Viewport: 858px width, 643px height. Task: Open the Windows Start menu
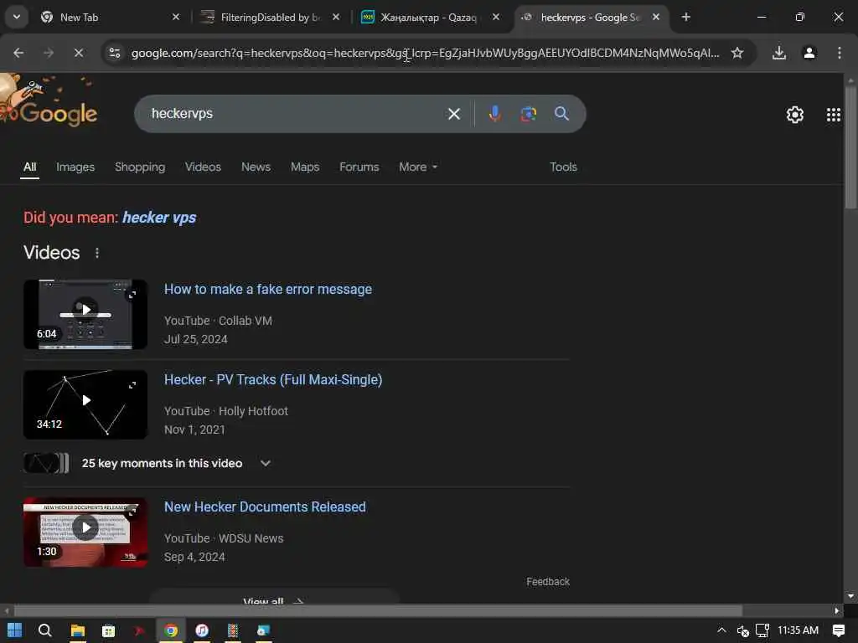(15, 630)
